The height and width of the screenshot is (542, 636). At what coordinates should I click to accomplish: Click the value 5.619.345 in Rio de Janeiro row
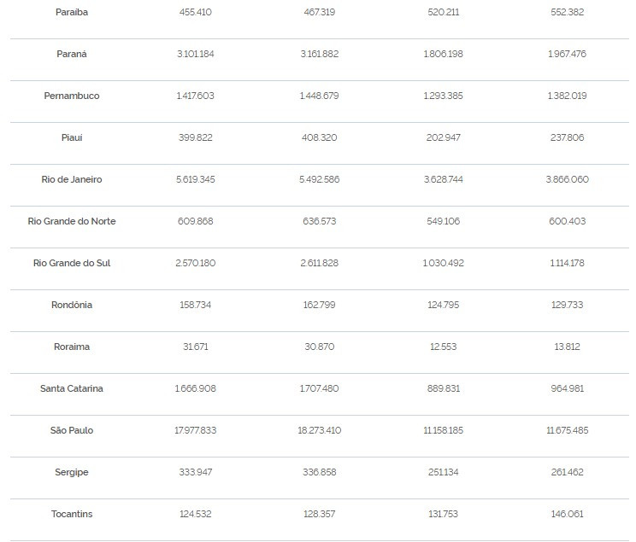(196, 179)
